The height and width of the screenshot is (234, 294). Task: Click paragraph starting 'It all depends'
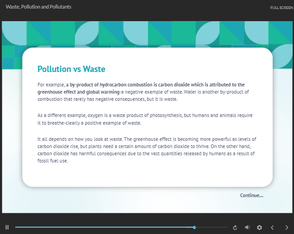[x=147, y=150]
